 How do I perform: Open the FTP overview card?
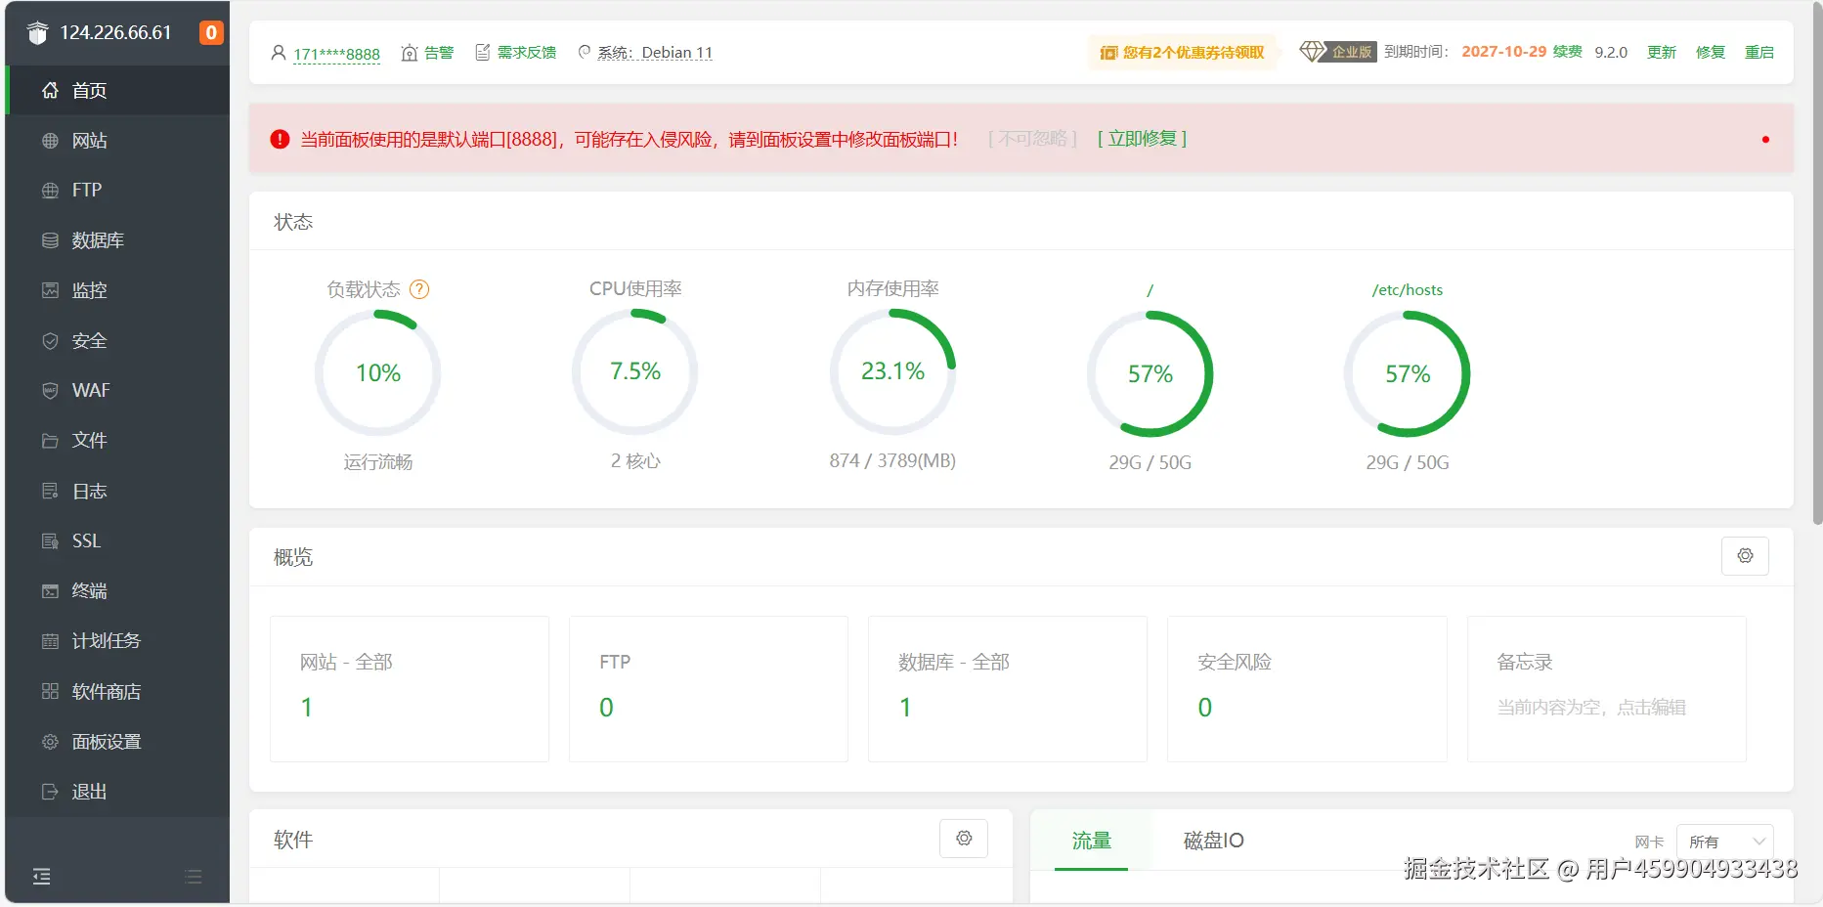pos(709,689)
